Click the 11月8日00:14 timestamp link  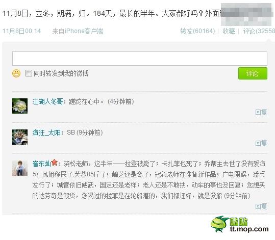click(x=21, y=31)
